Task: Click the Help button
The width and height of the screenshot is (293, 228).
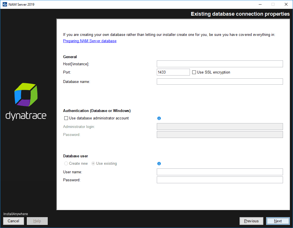Action: (37, 221)
